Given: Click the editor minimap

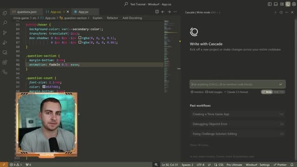Looking at the screenshot, I should click(171, 57).
